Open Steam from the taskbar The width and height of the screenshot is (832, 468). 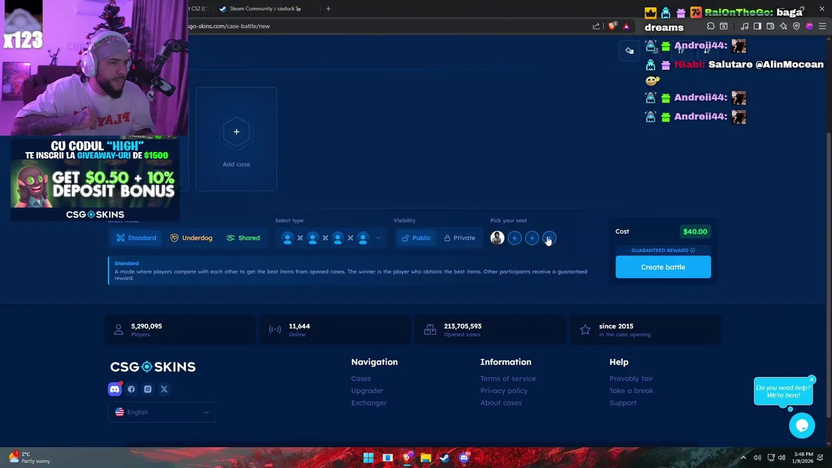tap(445, 458)
